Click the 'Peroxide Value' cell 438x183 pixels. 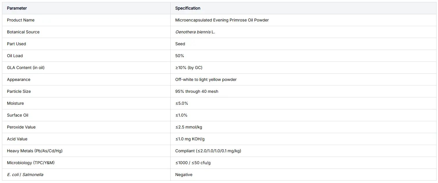click(86, 127)
